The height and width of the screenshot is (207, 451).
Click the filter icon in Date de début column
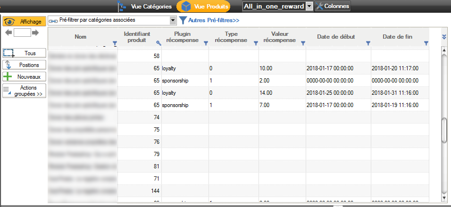pyautogui.click(x=367, y=43)
